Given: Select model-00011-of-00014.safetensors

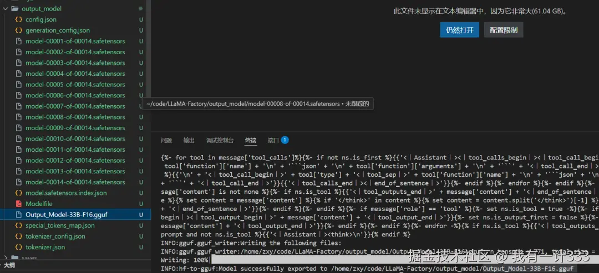Looking at the screenshot, I should [75, 150].
